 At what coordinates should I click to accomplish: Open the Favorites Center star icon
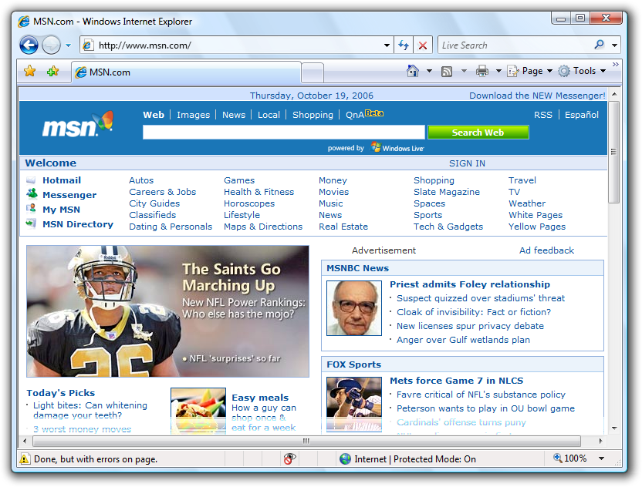click(x=29, y=72)
